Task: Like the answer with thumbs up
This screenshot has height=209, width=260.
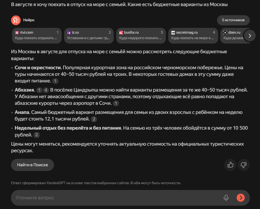Action: pyautogui.click(x=231, y=165)
